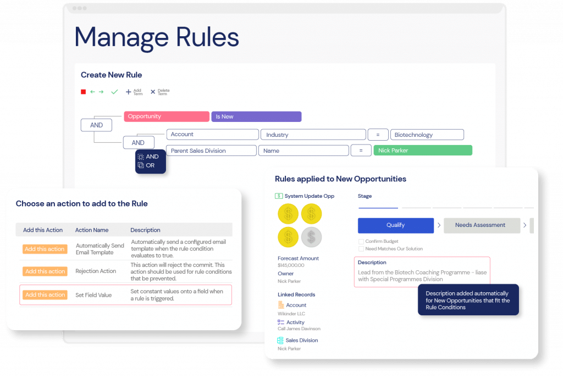Add the Set Field Value action
Viewport: 563px width, 378px height.
45,295
